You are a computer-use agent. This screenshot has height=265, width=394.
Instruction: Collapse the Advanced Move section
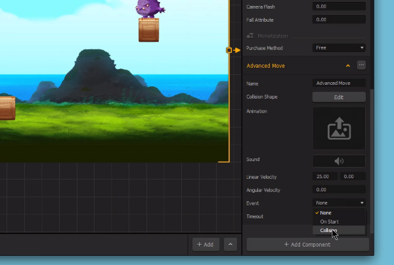348,66
